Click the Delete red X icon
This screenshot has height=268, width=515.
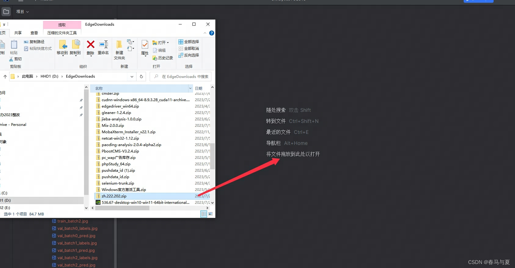[x=90, y=45]
